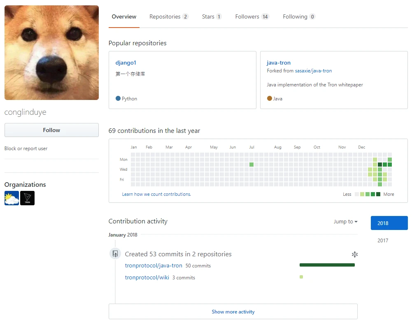Screen dimensions: 412x325
Task: Click the darkest green contribution square in graph
Action: pos(379,165)
